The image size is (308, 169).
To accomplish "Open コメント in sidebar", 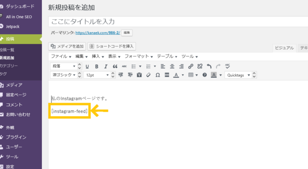I will point(14,105).
